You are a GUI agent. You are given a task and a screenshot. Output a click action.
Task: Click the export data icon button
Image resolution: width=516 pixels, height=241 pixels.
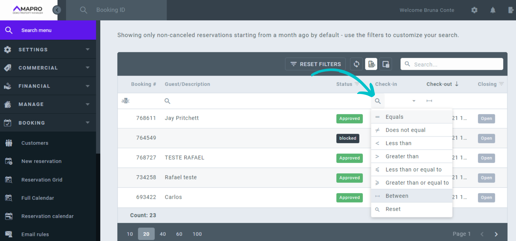click(x=371, y=64)
